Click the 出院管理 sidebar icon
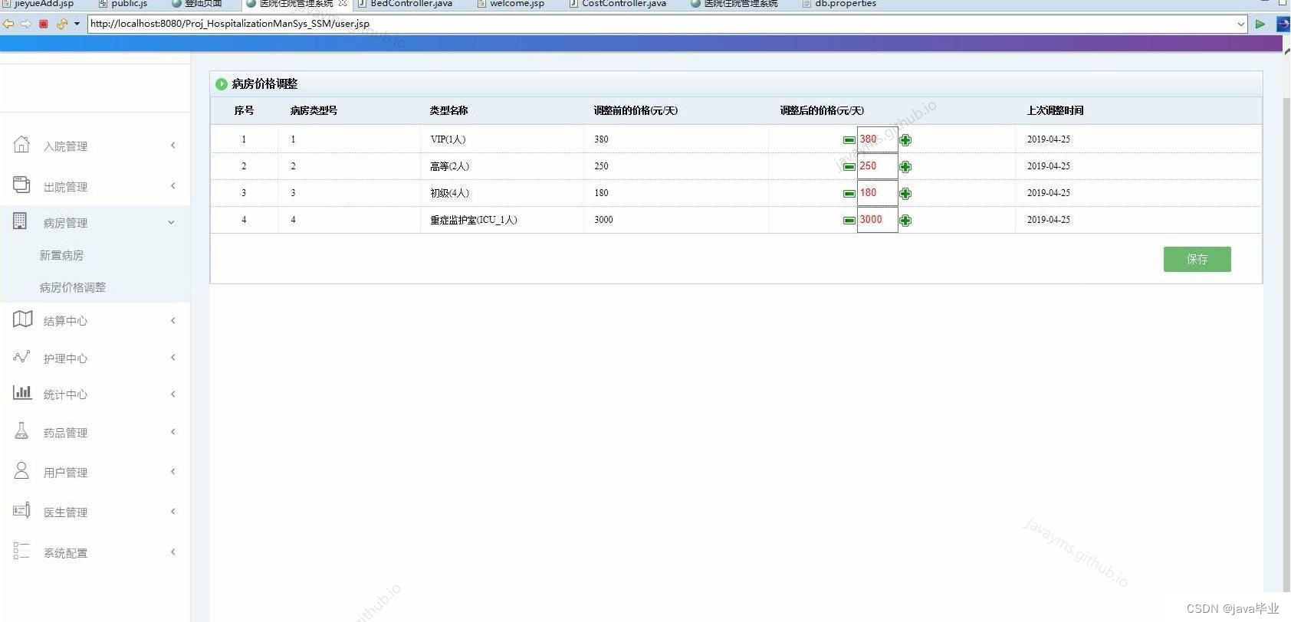The height and width of the screenshot is (622, 1291). coord(21,185)
